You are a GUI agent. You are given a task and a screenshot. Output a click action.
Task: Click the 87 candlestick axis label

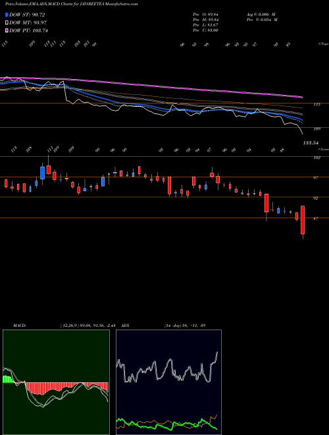point(315,219)
